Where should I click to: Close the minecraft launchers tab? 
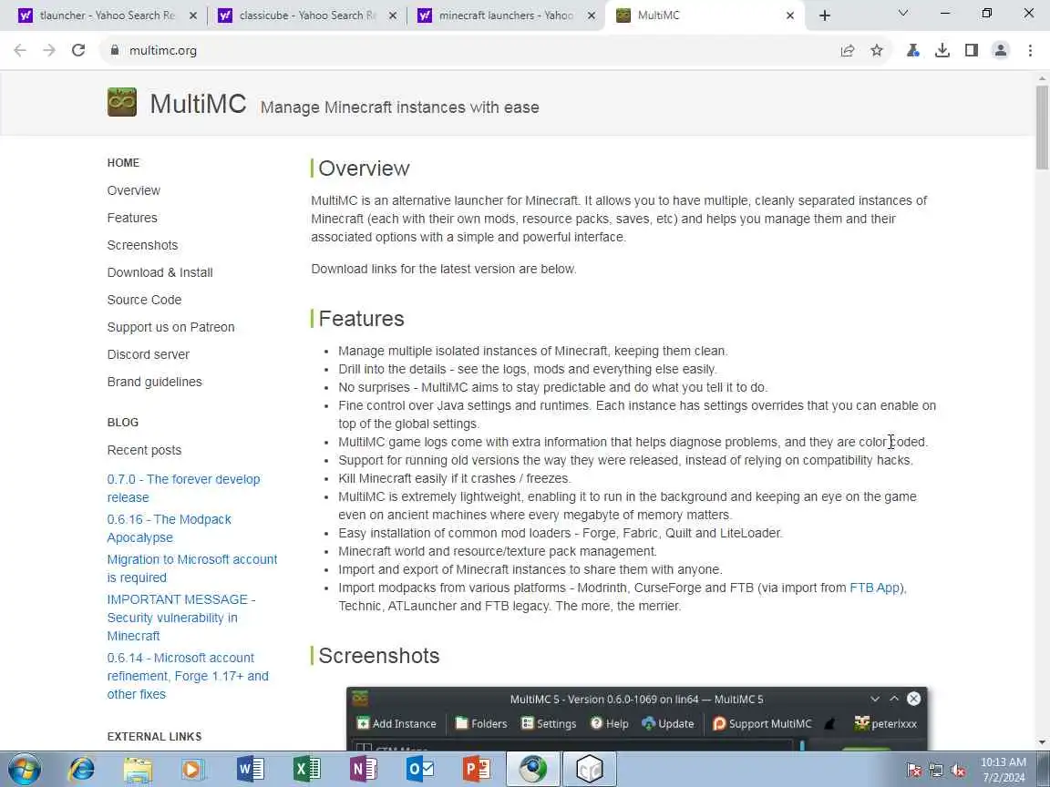click(x=592, y=15)
